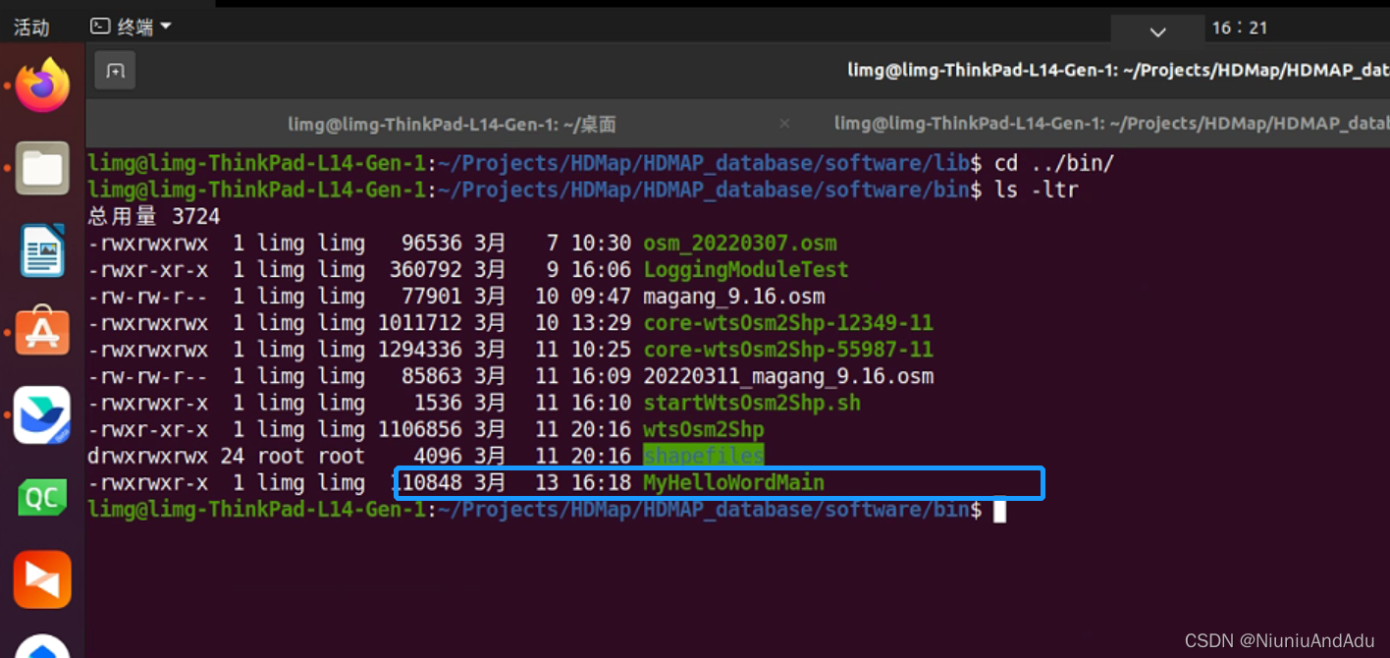Click the 1011712 file size value

click(x=420, y=323)
